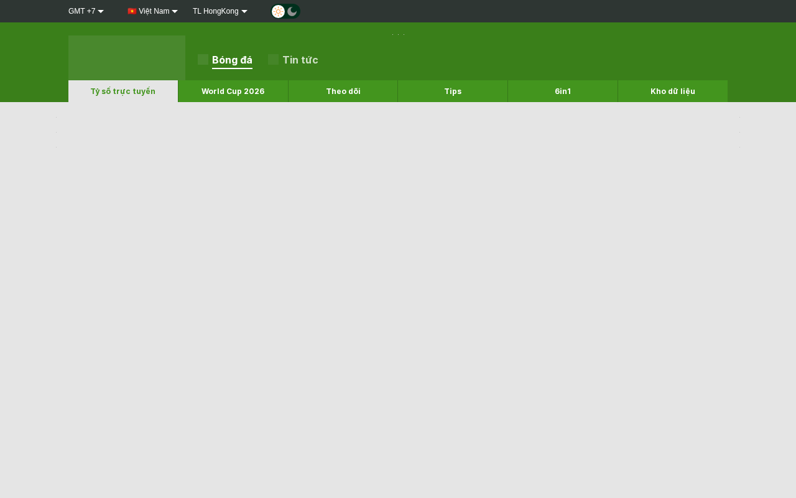Image resolution: width=796 pixels, height=498 pixels.
Task: Click the Vietnam flag icon
Action: pyautogui.click(x=132, y=11)
